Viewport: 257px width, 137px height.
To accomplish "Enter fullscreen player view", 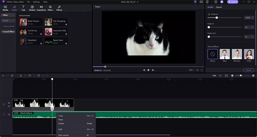I will pos(202,70).
